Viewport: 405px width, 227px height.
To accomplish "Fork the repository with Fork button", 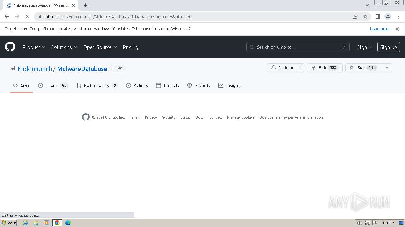I will [325, 68].
